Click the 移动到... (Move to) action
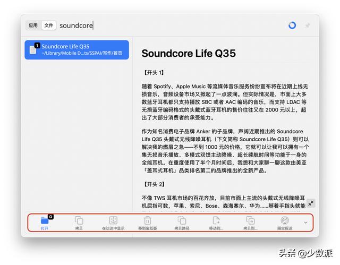This screenshot has width=340, height=265. [216, 223]
